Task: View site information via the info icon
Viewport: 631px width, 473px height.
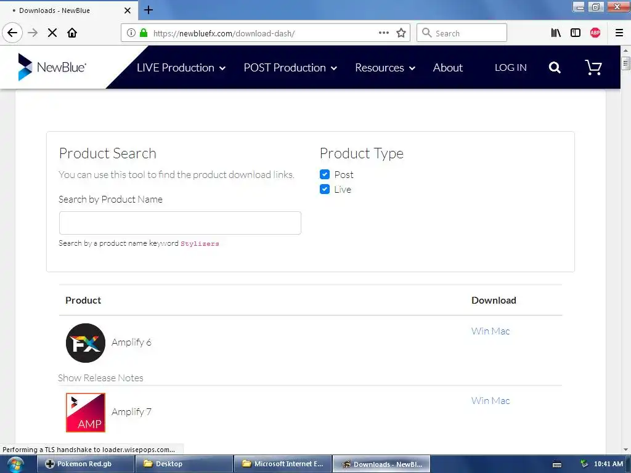Action: click(131, 33)
